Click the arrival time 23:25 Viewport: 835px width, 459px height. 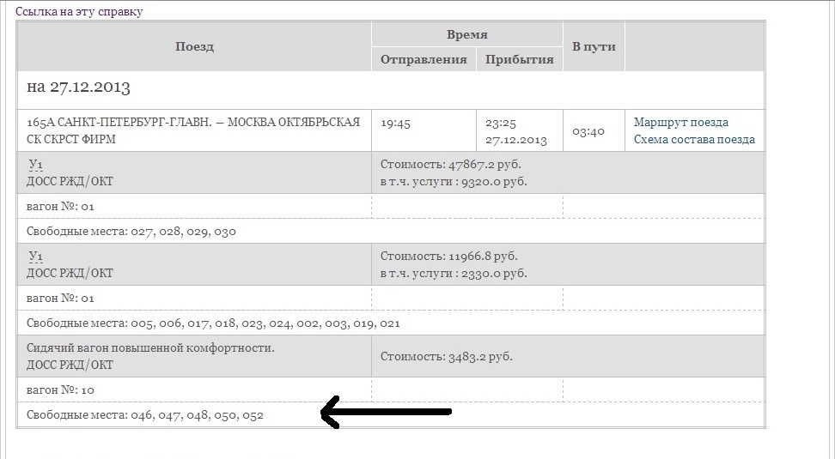(499, 123)
